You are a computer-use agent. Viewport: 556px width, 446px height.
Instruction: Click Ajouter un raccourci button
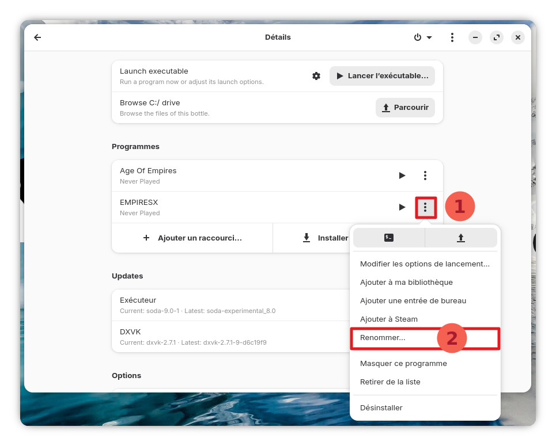(192, 238)
